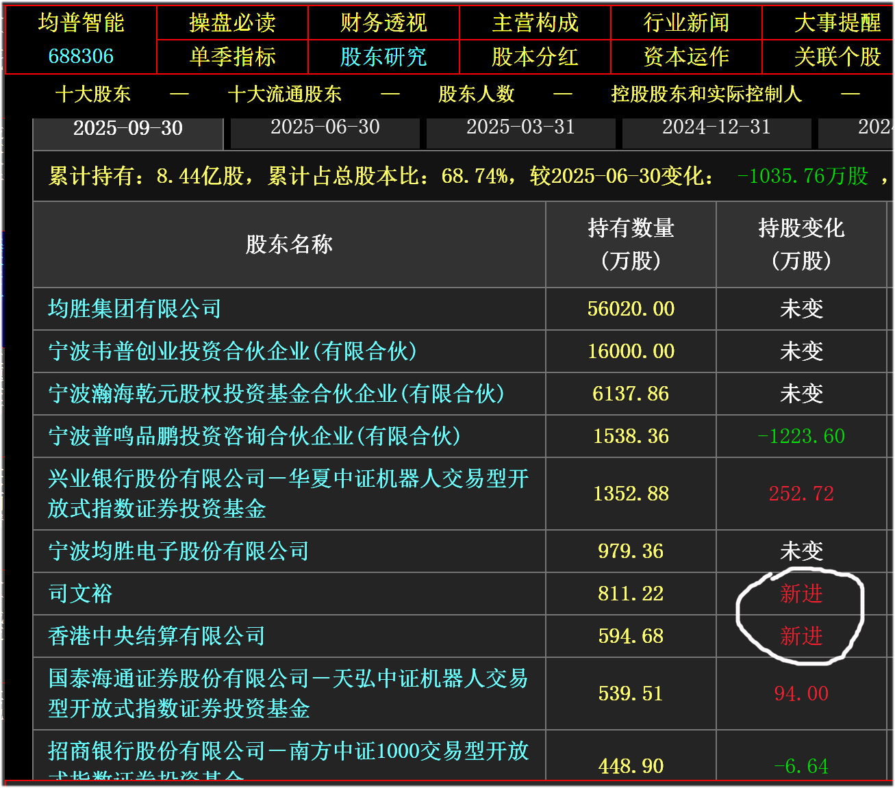Click change value -1223.60
This screenshot has width=895, height=788.
(x=801, y=436)
